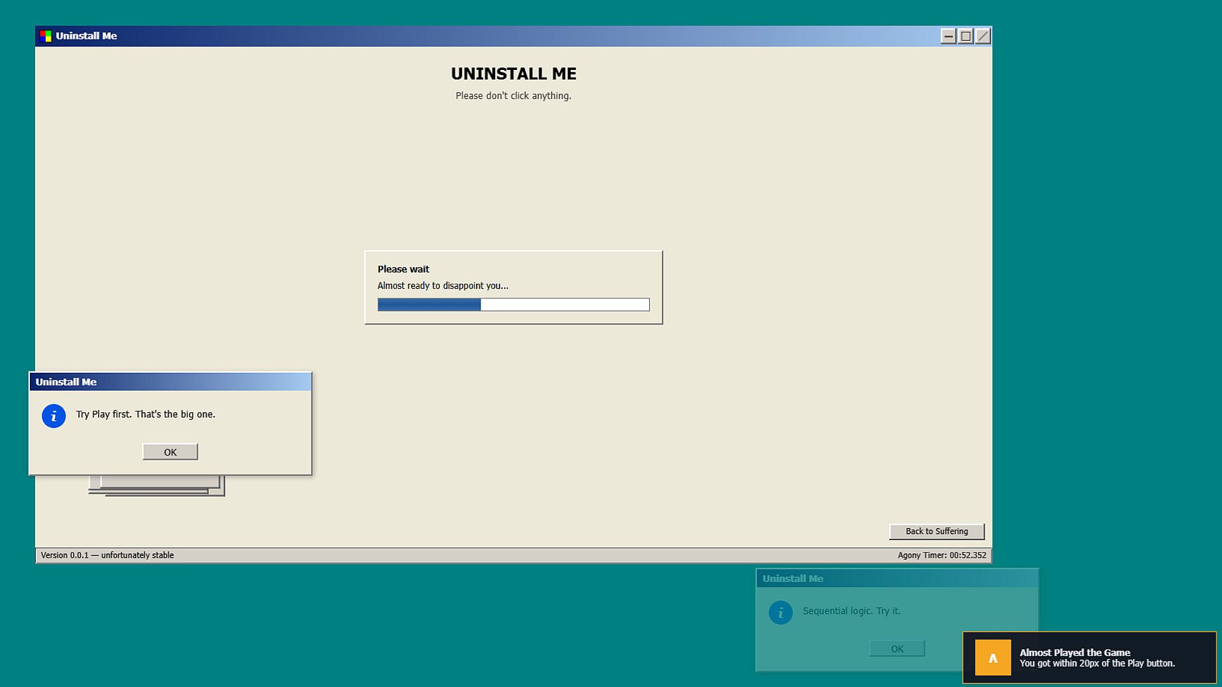Click the 'Version 0.0.1' status bar text
This screenshot has width=1222, height=687.
(x=108, y=555)
